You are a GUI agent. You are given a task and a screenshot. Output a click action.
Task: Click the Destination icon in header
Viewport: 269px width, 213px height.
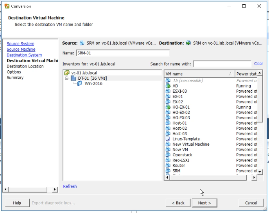point(188,43)
